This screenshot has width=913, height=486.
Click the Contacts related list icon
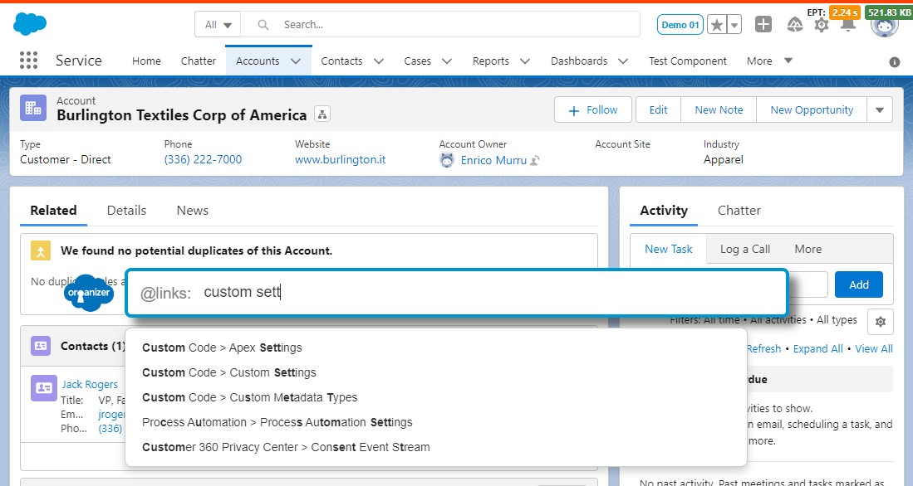point(41,346)
